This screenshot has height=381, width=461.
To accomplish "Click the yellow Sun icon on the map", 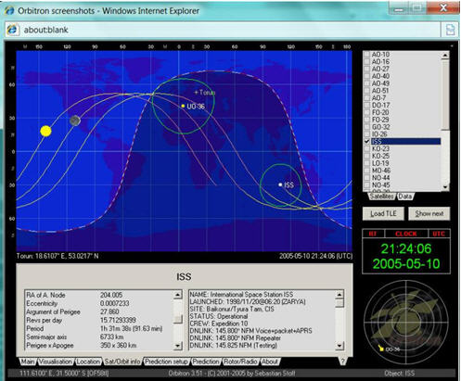I will tap(45, 131).
